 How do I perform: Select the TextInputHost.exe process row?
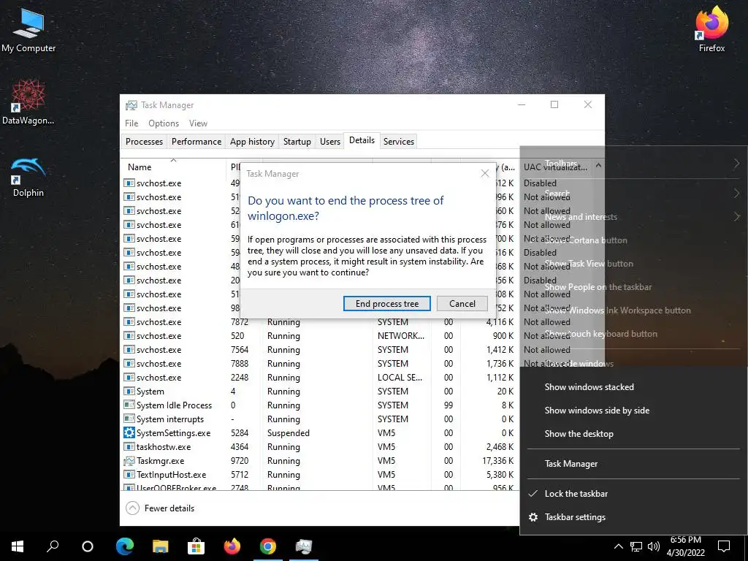click(320, 475)
